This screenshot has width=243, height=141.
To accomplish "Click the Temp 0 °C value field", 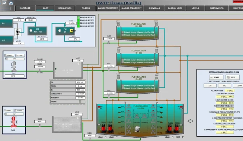I will click(x=40, y=62).
